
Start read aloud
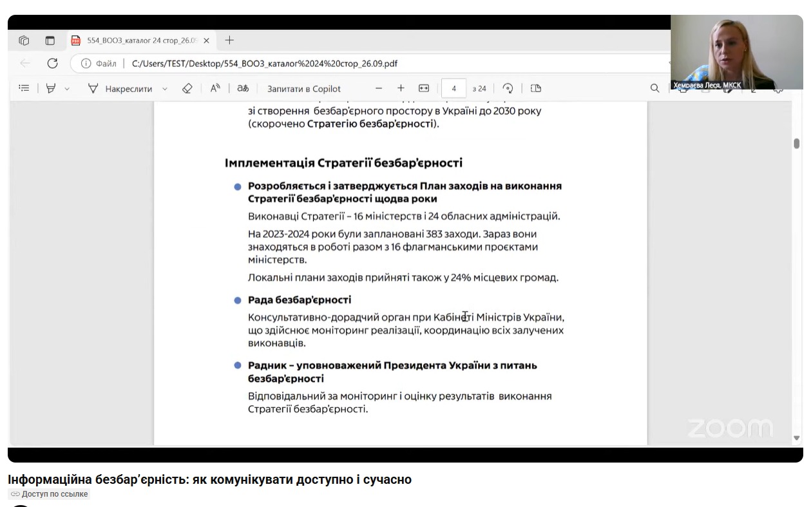(215, 88)
